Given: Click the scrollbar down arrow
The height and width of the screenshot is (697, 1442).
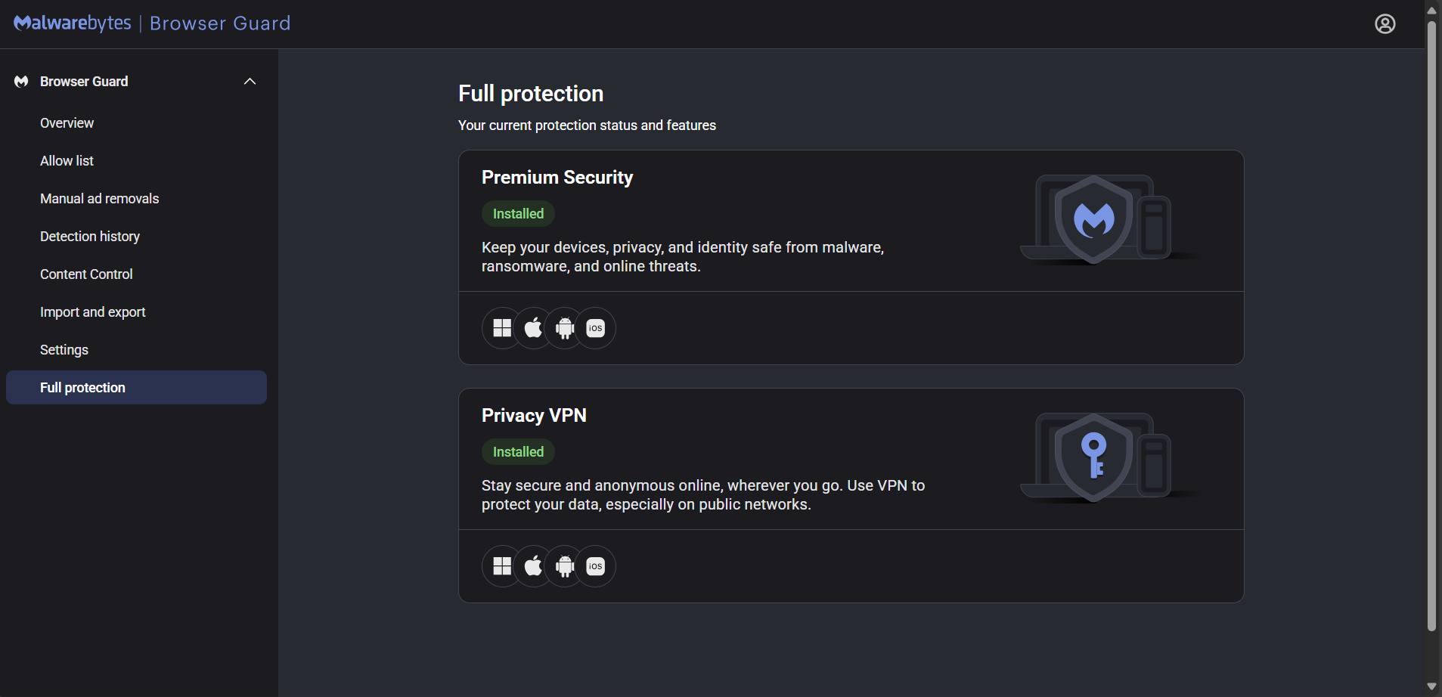Looking at the screenshot, I should click(x=1431, y=686).
